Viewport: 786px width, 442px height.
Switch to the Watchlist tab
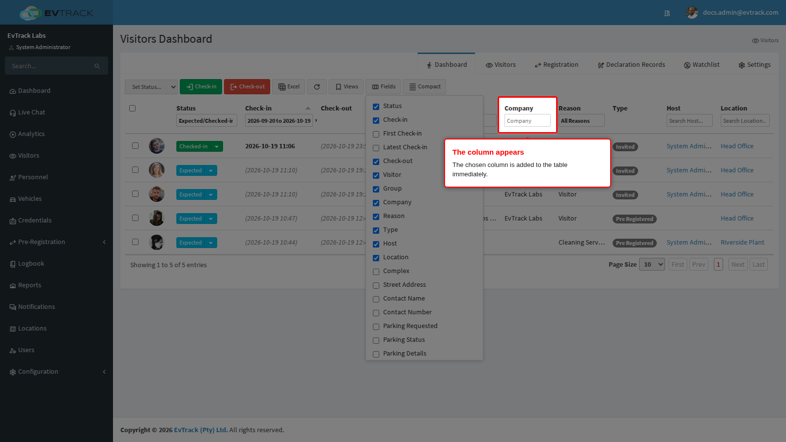pyautogui.click(x=702, y=65)
